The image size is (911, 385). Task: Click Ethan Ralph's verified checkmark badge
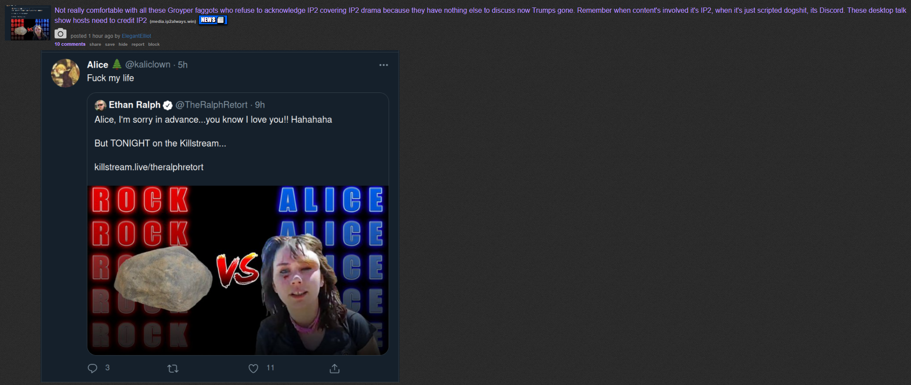[168, 105]
